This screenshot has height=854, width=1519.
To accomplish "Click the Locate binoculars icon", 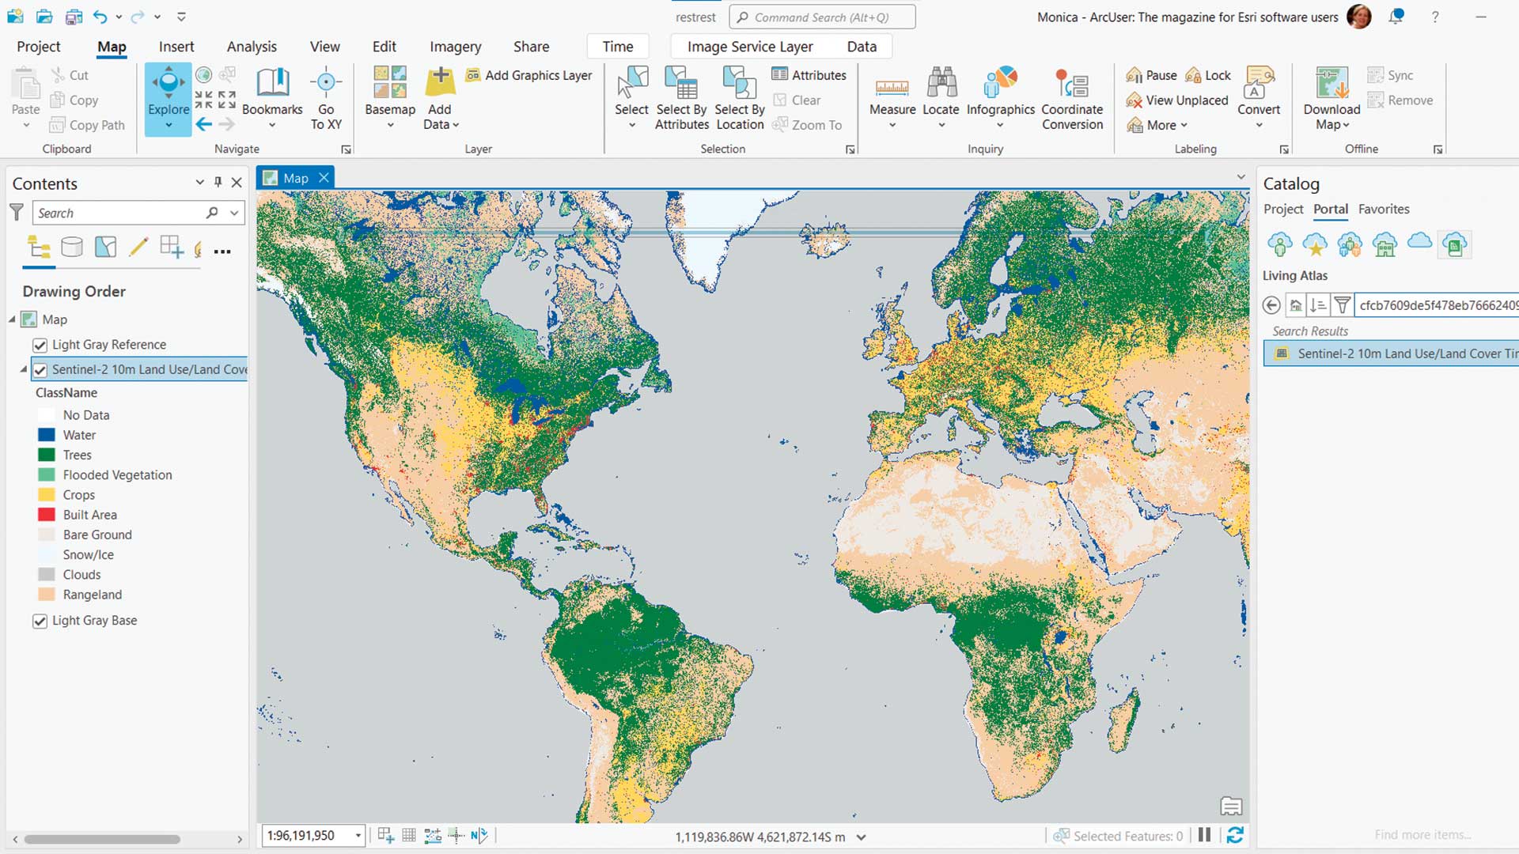I will [x=941, y=83].
